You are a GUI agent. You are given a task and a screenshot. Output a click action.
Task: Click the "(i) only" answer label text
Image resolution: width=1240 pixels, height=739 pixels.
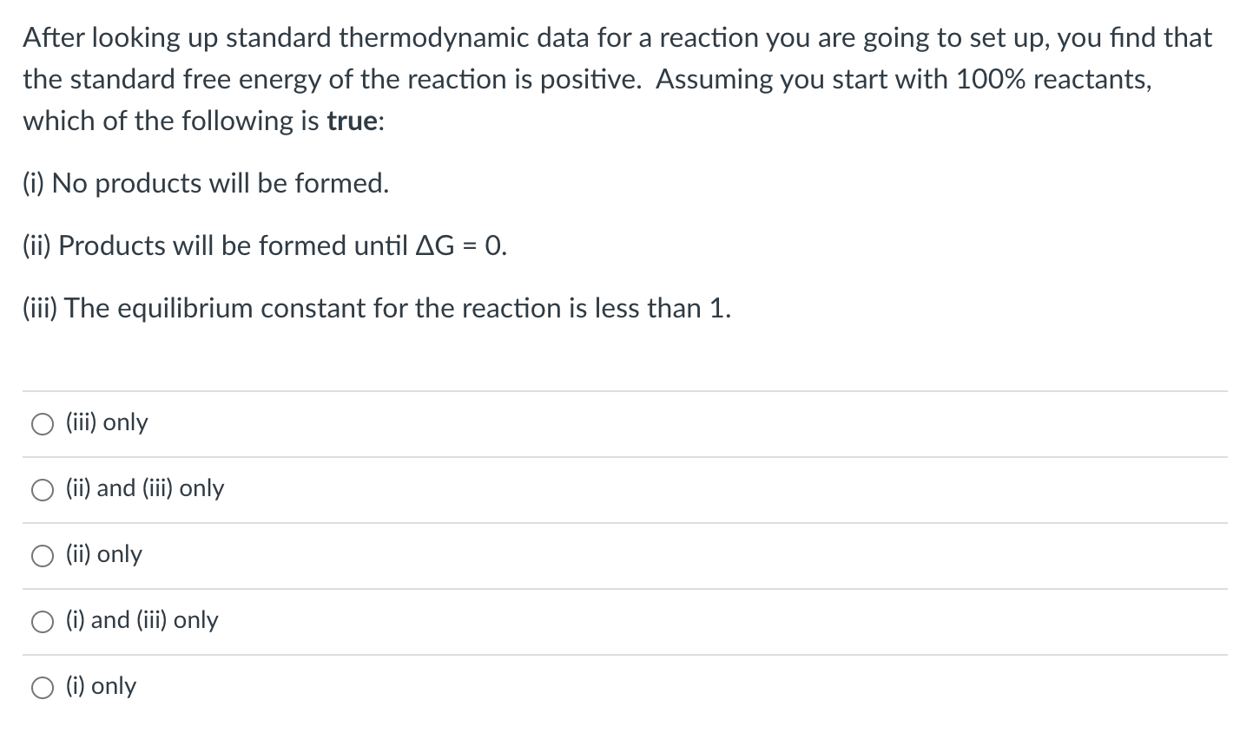(x=101, y=686)
